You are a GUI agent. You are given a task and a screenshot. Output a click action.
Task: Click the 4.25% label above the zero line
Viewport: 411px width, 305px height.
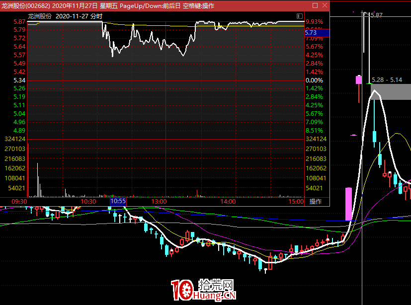[314, 55]
